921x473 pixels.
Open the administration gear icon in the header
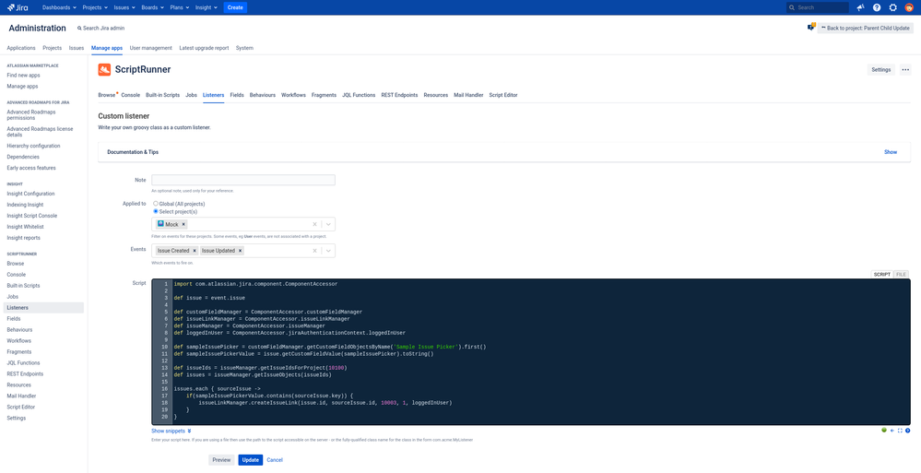point(892,7)
